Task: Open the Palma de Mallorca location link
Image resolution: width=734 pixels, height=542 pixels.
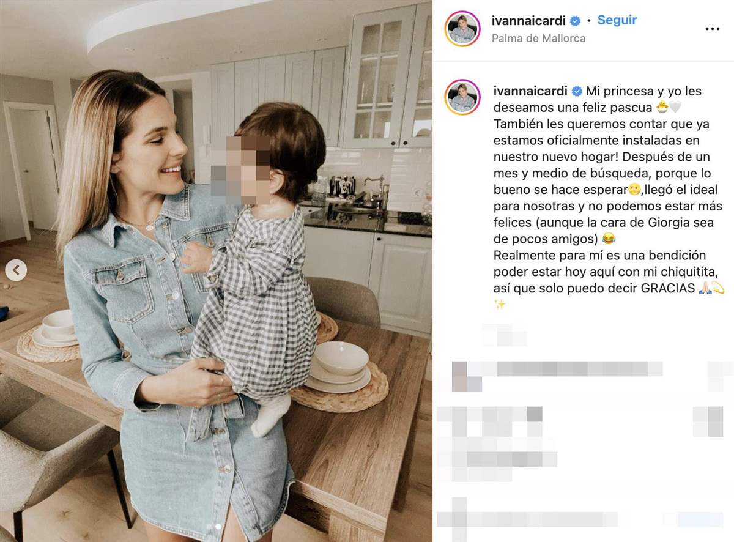Action: 538,38
